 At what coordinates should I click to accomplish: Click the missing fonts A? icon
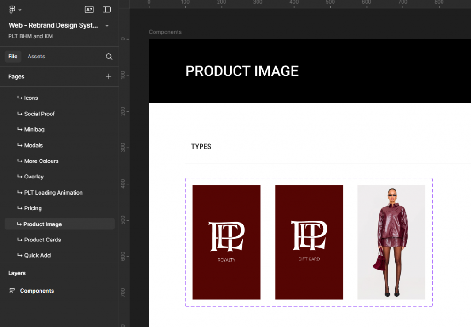[89, 9]
